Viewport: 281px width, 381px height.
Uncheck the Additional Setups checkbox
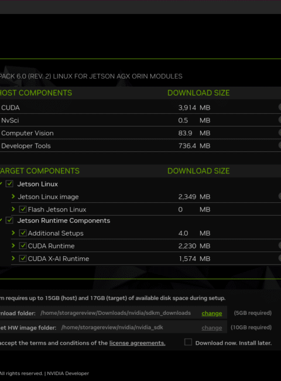[x=23, y=233]
